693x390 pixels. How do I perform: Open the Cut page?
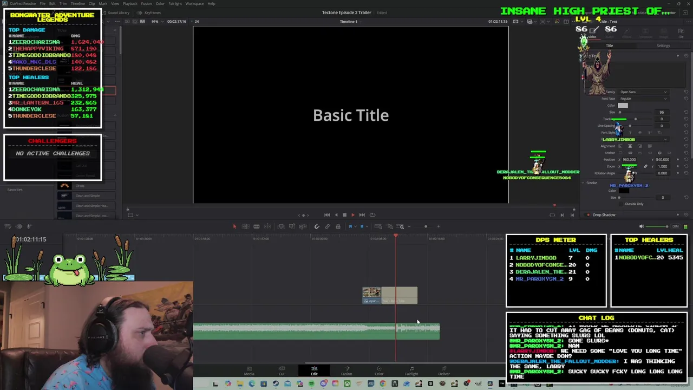pyautogui.click(x=282, y=371)
